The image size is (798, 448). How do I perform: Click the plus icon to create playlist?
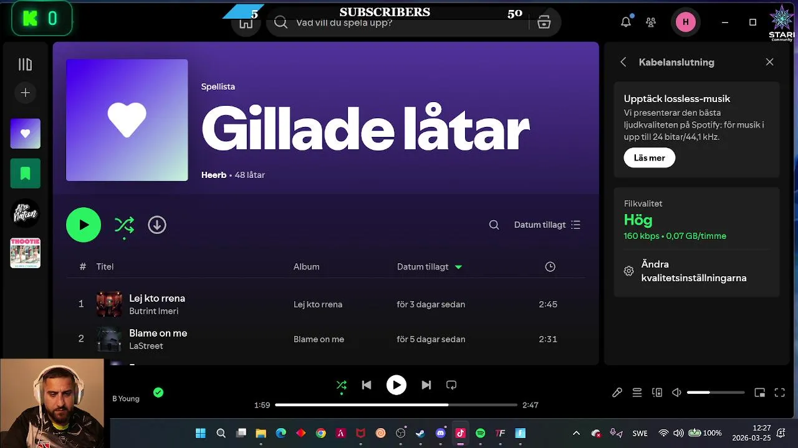pos(25,93)
